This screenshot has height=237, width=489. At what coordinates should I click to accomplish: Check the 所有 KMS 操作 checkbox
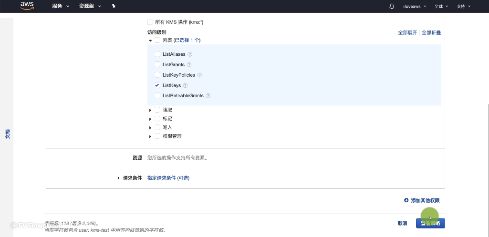coord(150,22)
